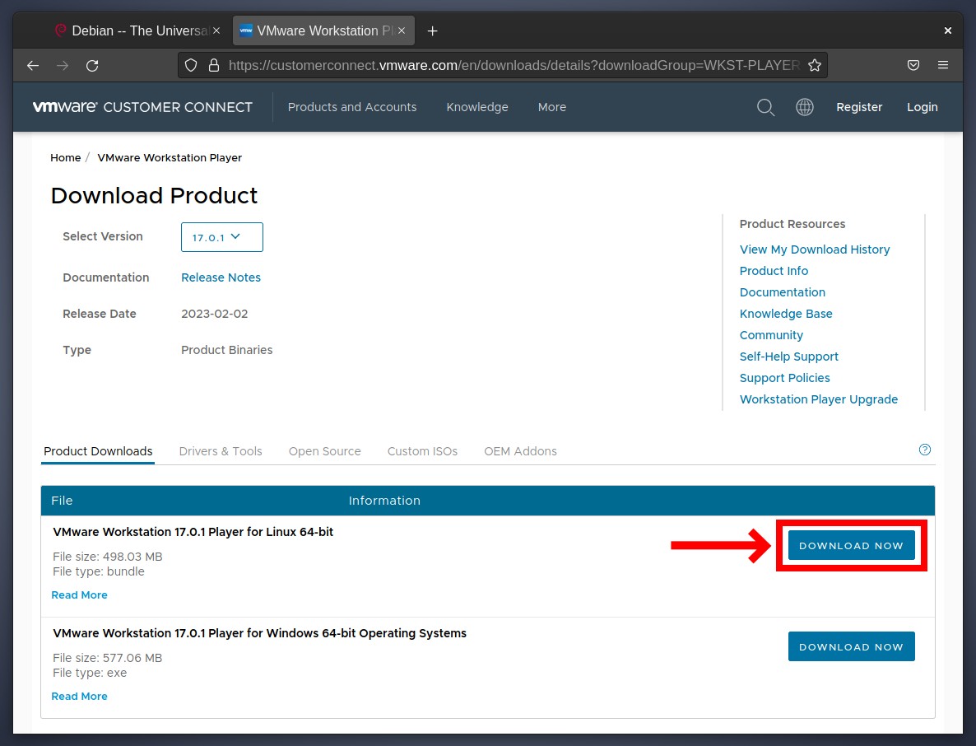Viewport: 976px width, 746px height.
Task: Open the shield tracking protection icon
Action: pos(191,65)
